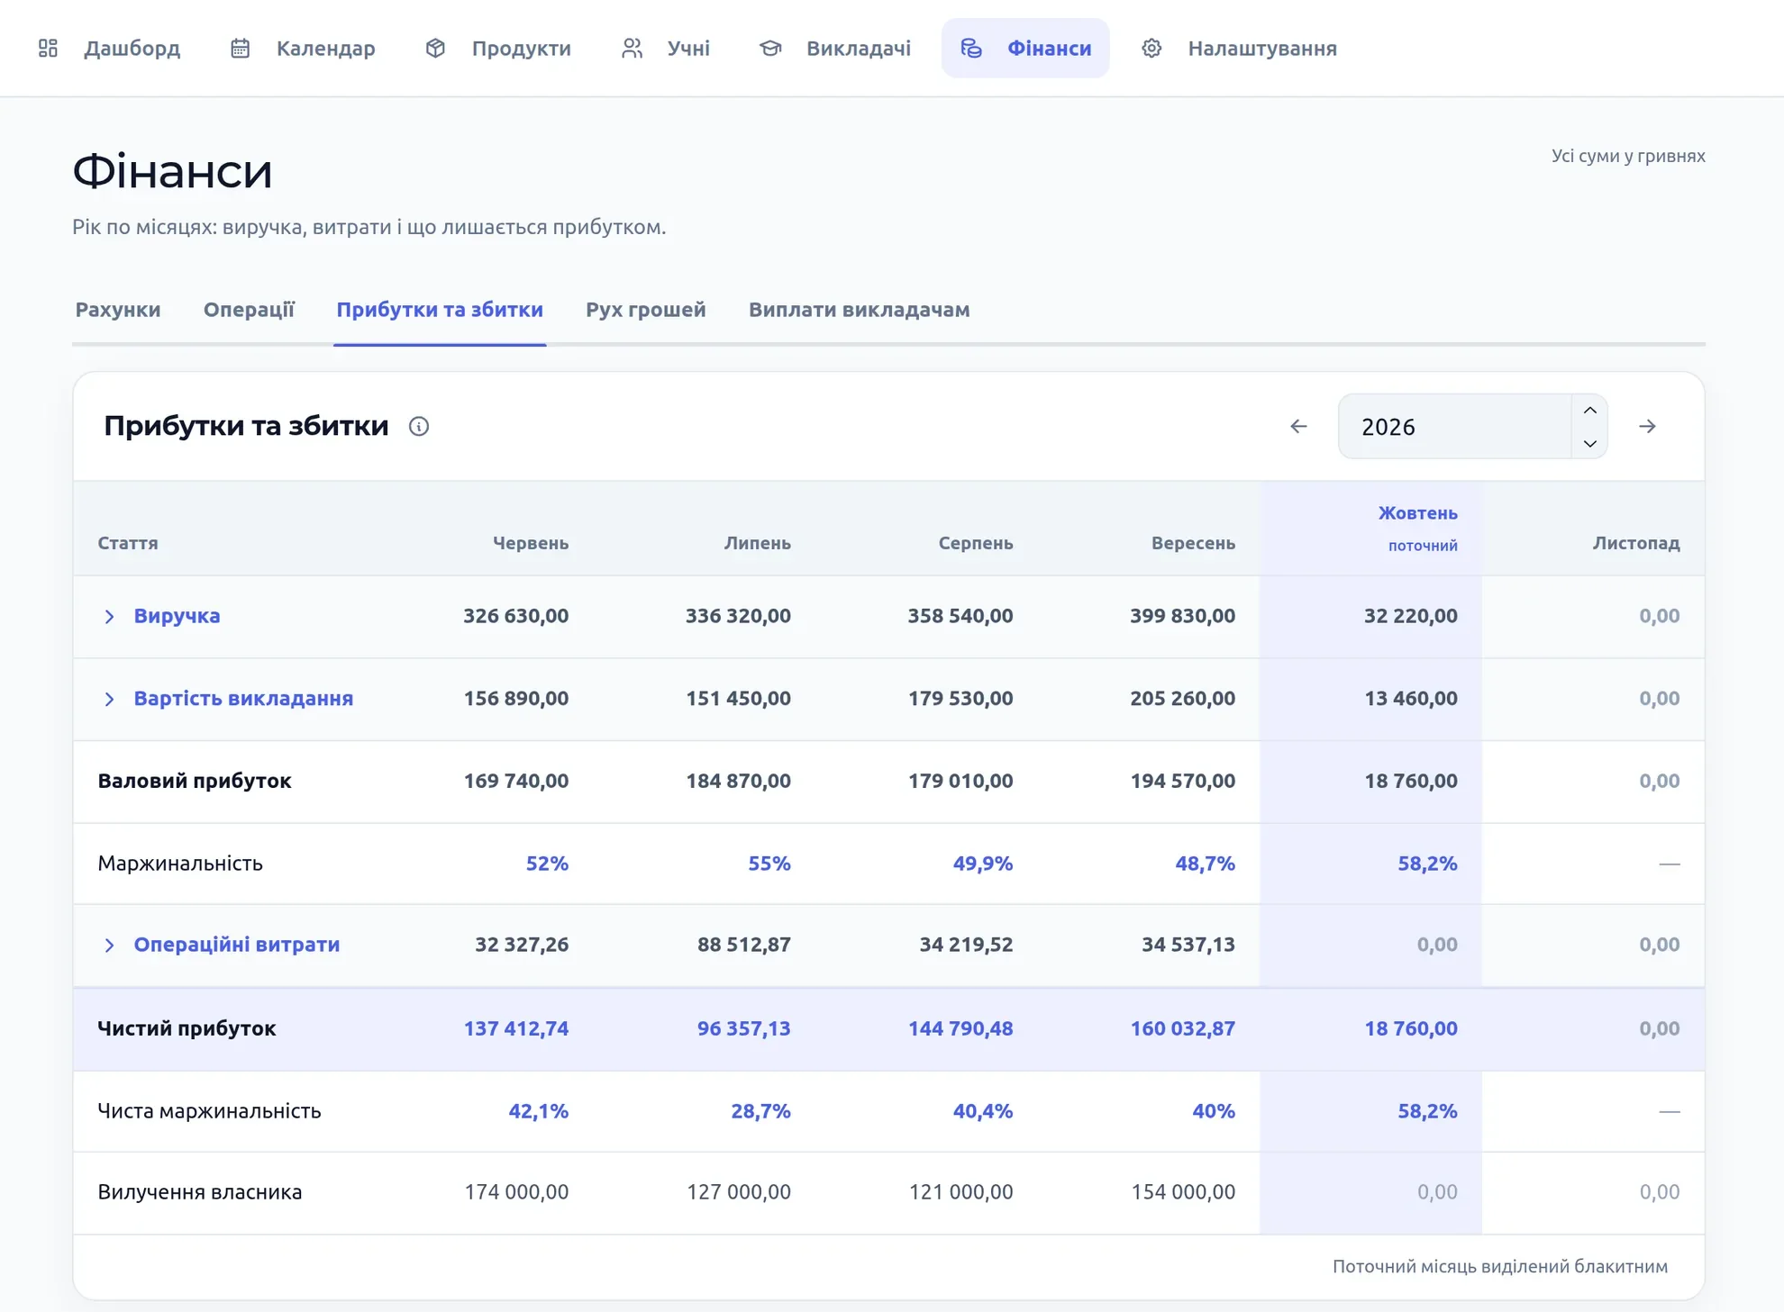Click the Finance coins icon

[971, 48]
